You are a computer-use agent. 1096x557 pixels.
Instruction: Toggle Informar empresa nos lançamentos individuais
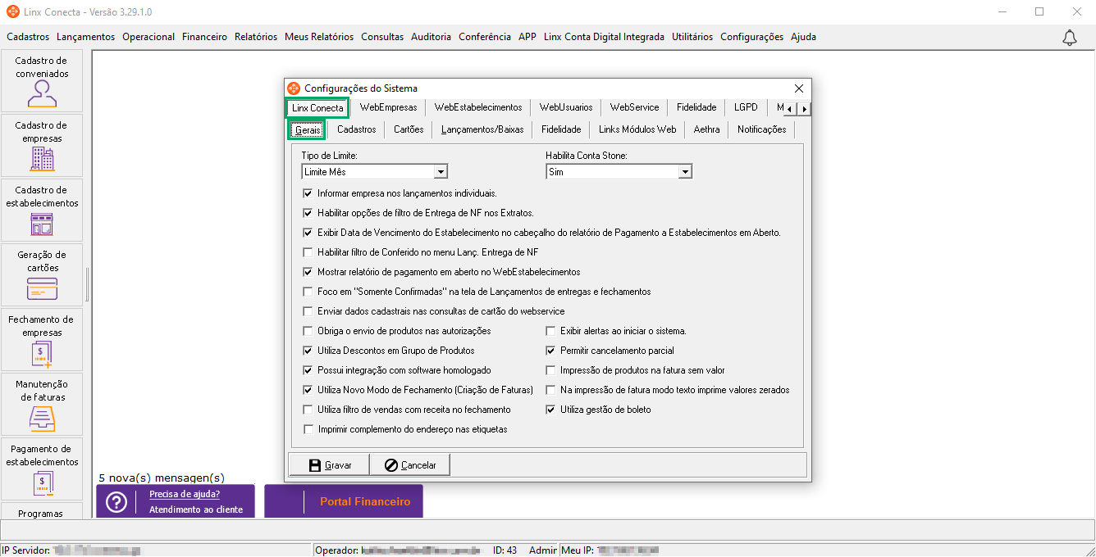click(x=308, y=193)
